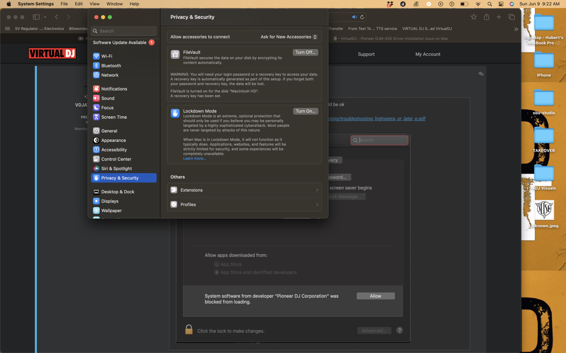
Task: Click the Dropbox menu bar icon
Action: (390, 4)
